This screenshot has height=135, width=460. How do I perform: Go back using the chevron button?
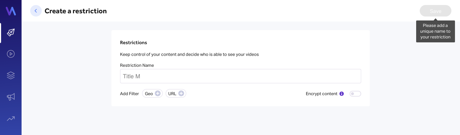click(x=36, y=11)
